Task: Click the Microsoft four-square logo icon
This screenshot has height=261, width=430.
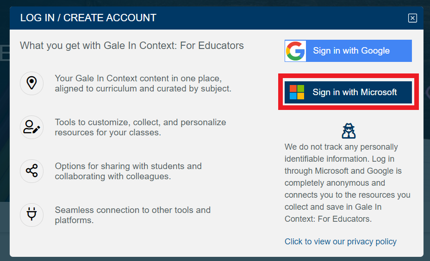Action: (297, 92)
